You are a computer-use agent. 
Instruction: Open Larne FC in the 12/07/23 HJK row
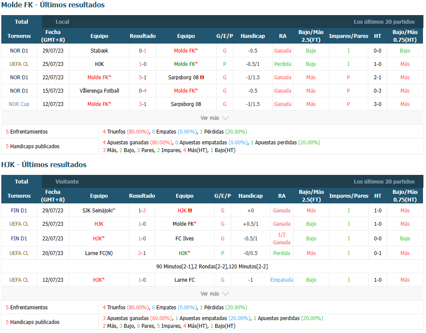184,280
